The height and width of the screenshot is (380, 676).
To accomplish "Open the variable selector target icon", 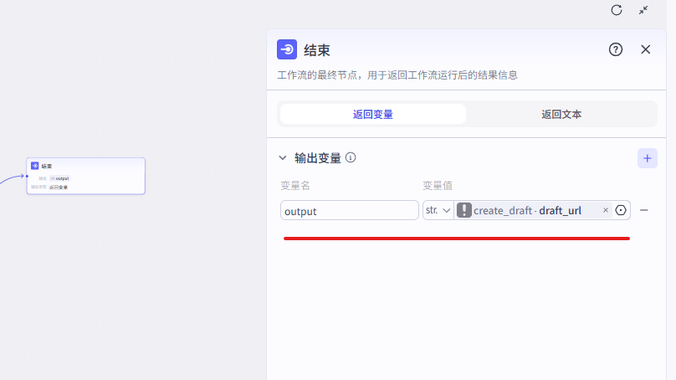I will point(621,210).
